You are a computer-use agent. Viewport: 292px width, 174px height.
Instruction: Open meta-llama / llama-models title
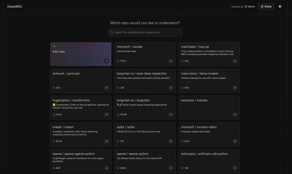point(200,73)
